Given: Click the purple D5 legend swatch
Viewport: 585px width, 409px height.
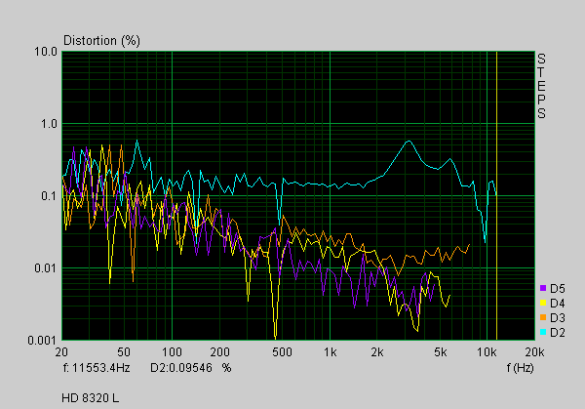Looking at the screenshot, I should (543, 288).
